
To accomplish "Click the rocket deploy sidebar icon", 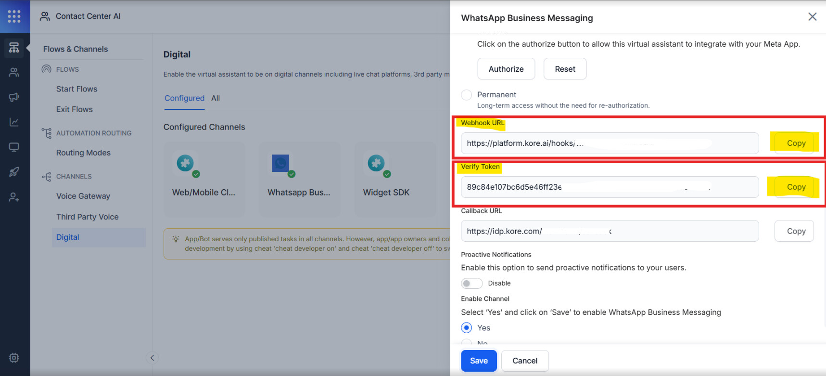I will point(14,172).
